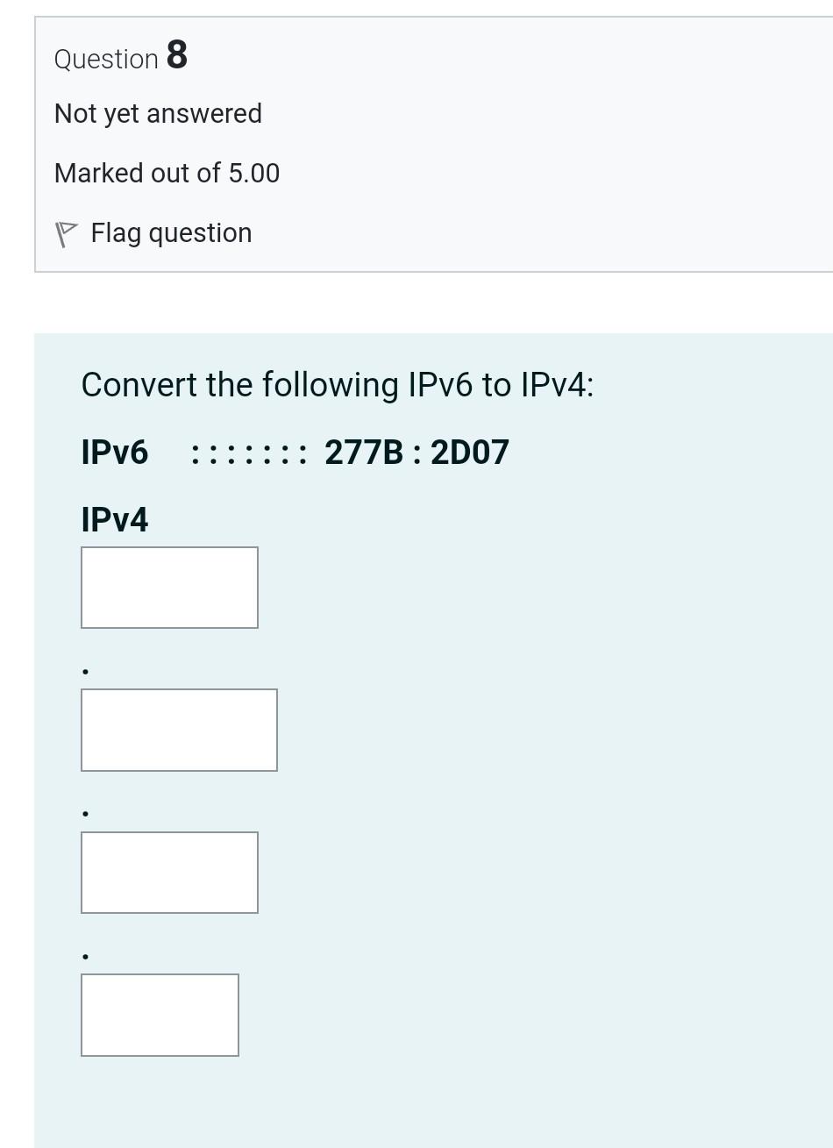Click the first IPv4 octet input box
The image size is (833, 1148).
169,587
